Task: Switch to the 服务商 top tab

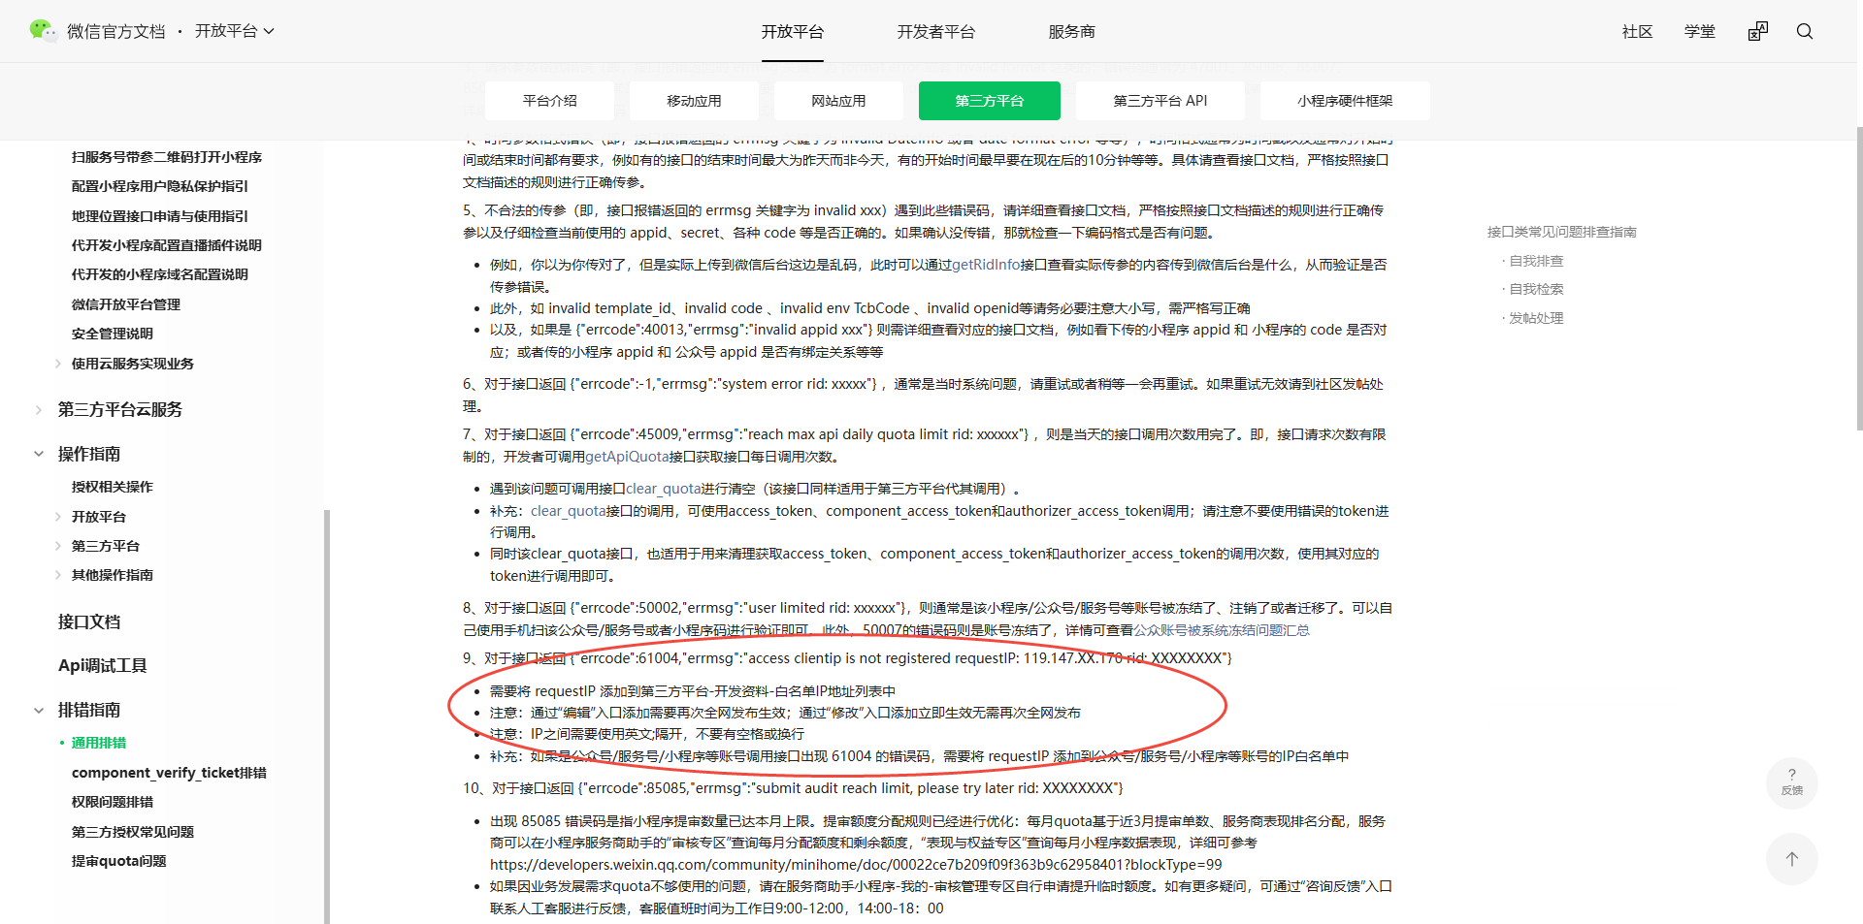Action: [x=1071, y=32]
